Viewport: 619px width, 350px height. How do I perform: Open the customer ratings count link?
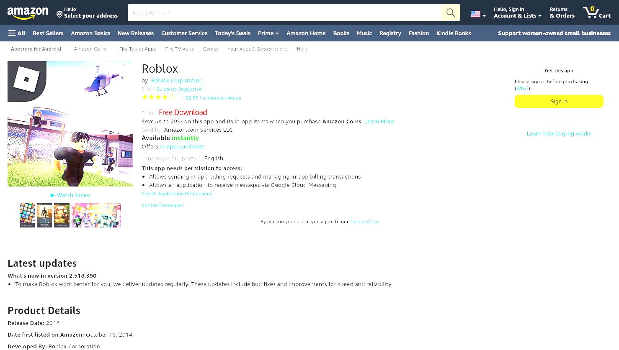click(211, 98)
